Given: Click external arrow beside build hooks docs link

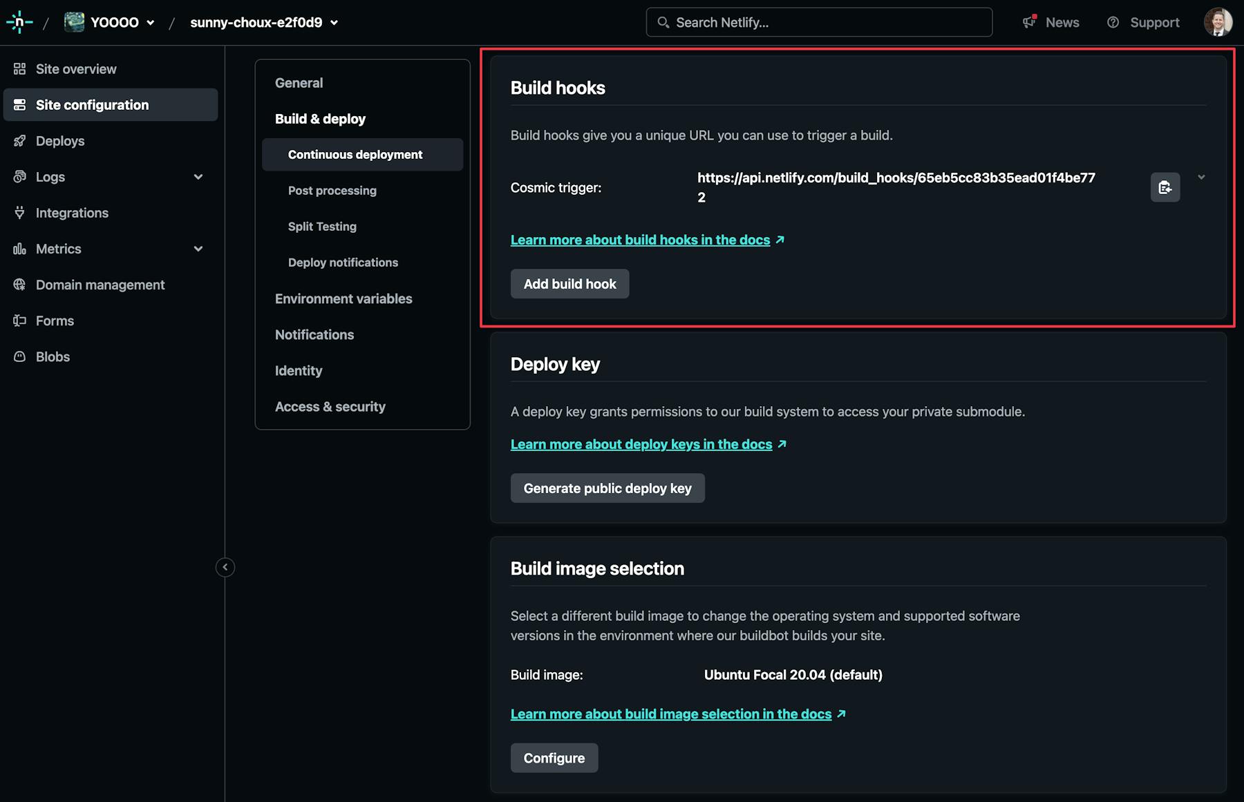Looking at the screenshot, I should (x=780, y=240).
